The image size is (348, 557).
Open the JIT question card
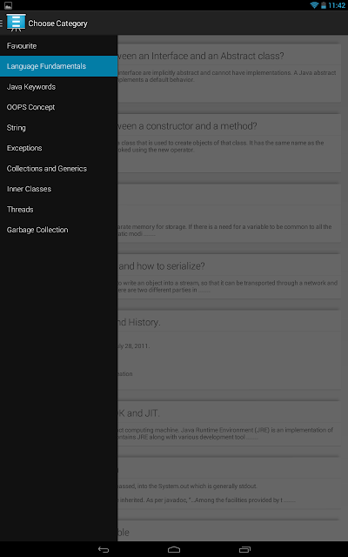(x=229, y=424)
